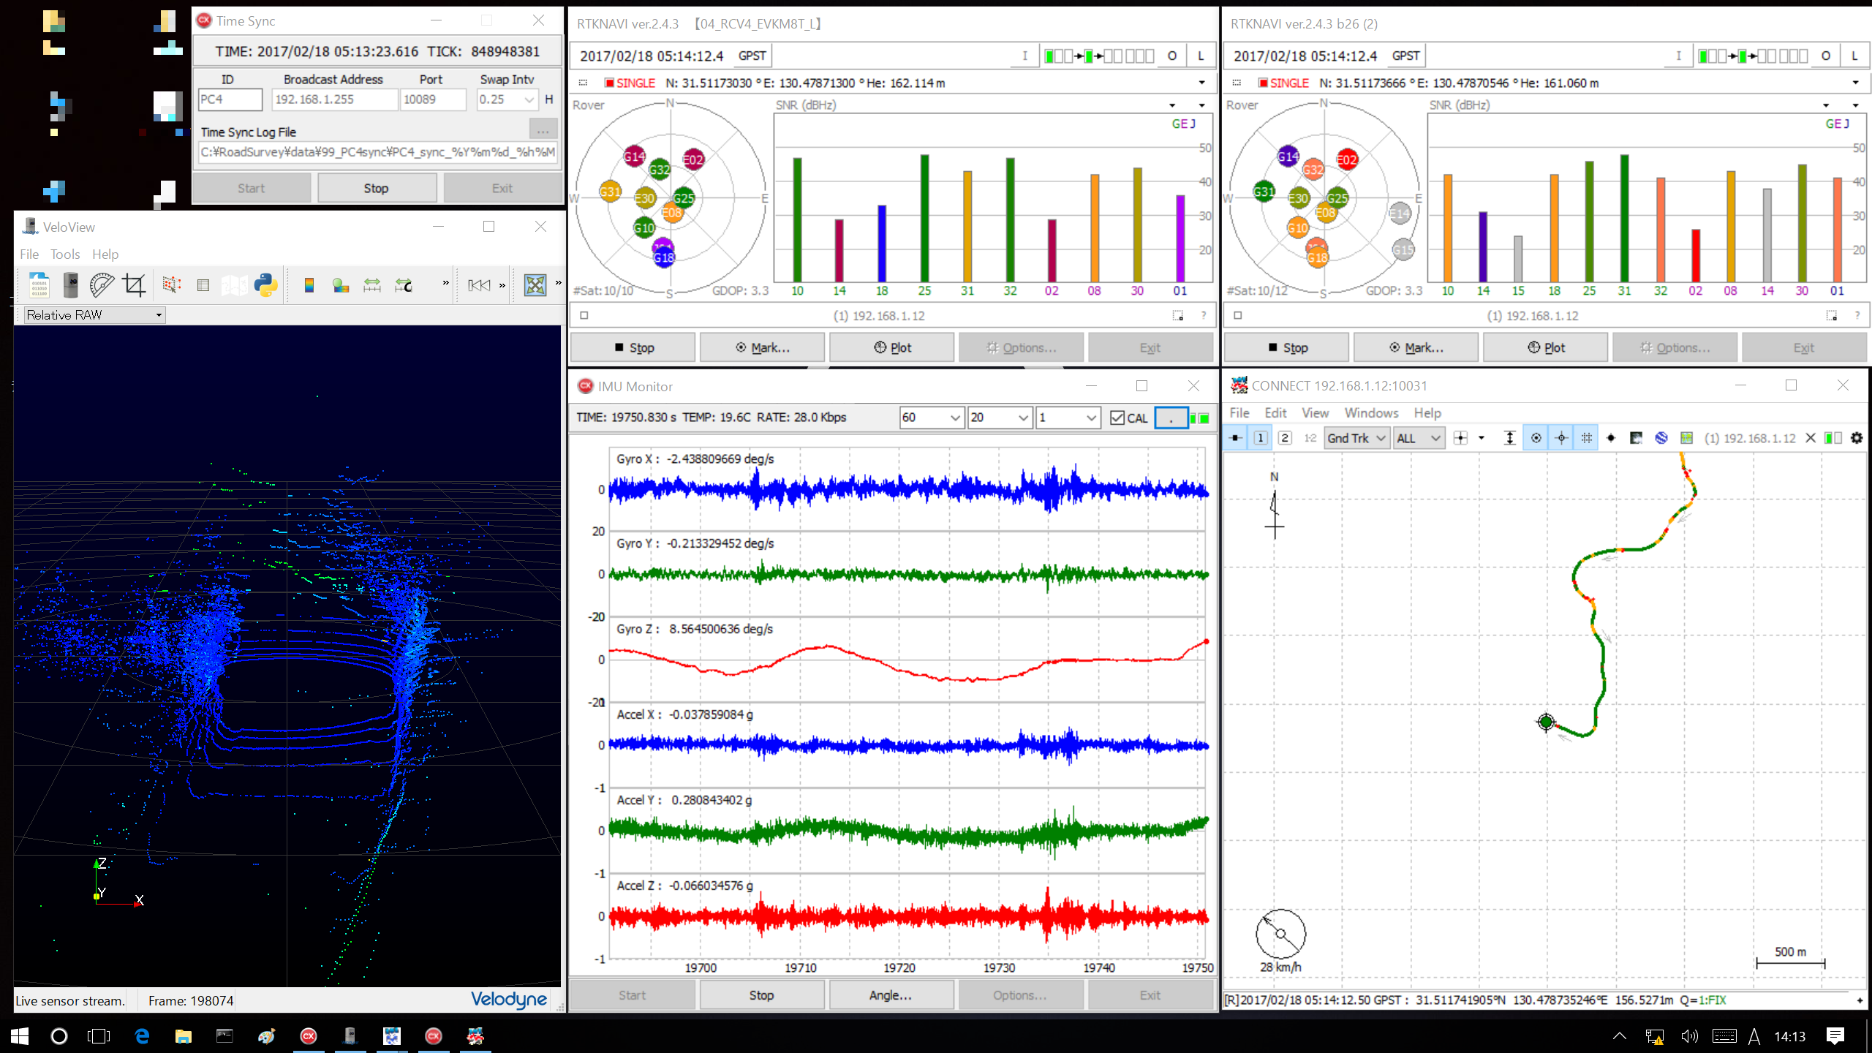Open the Python console icon in VeloView
This screenshot has height=1053, width=1872.
pos(265,284)
